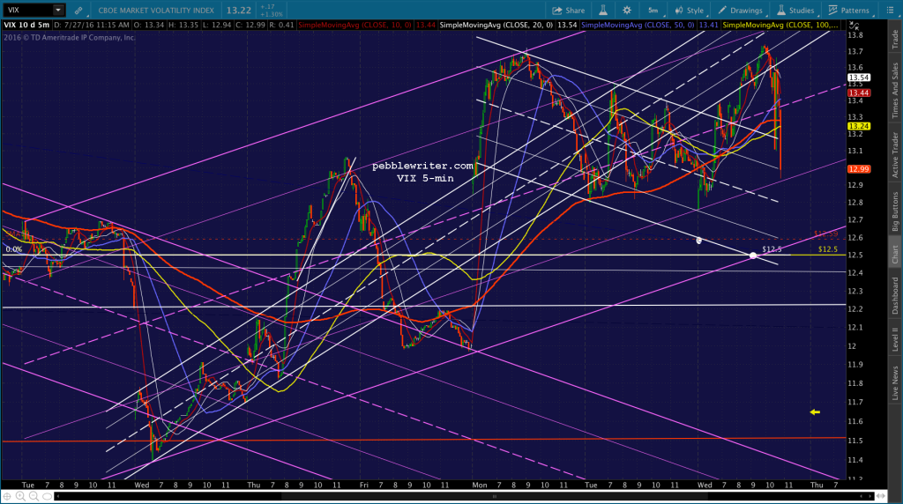Open the Studies dropdown menu
The image size is (903, 504).
point(796,11)
